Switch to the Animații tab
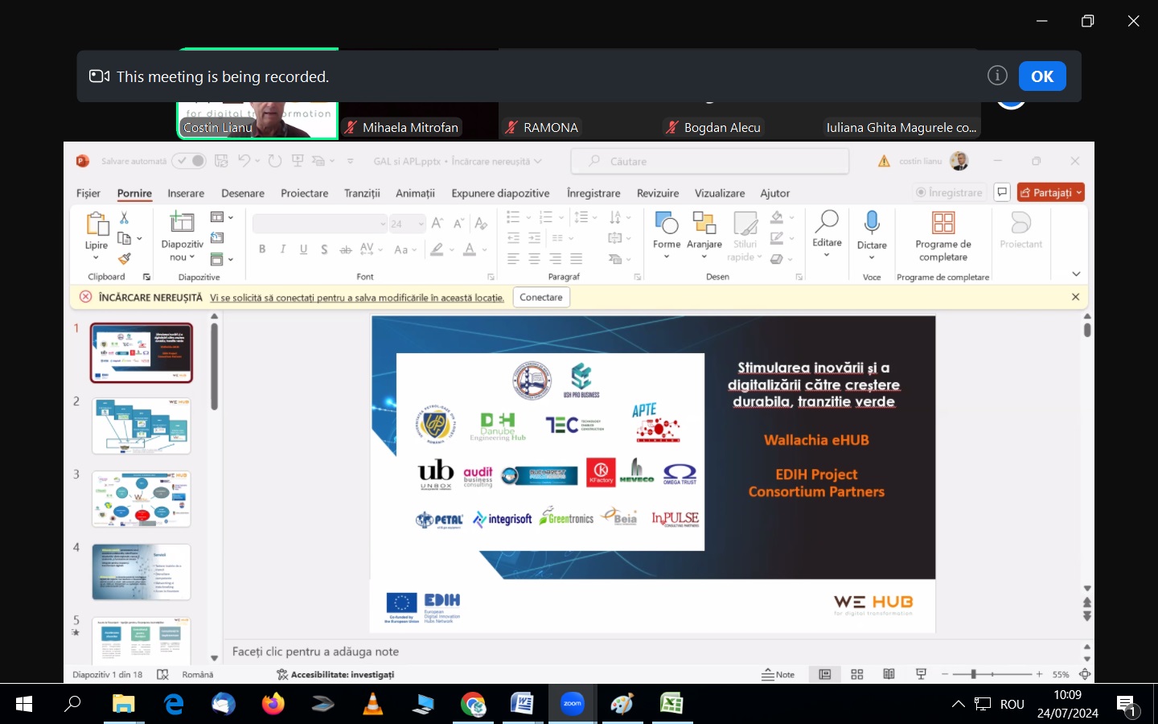This screenshot has width=1158, height=724. click(x=415, y=193)
